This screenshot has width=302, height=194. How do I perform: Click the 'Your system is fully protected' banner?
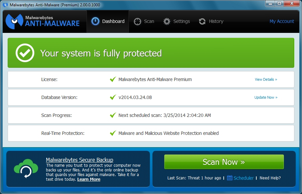pos(151,53)
